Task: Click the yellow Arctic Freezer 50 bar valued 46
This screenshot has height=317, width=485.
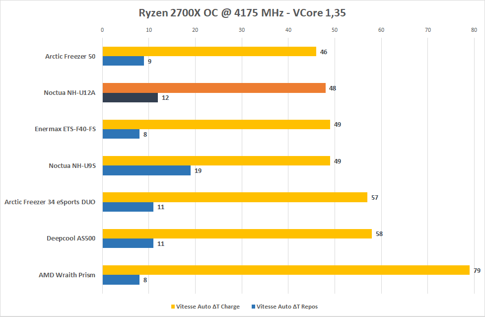Action: click(x=209, y=51)
